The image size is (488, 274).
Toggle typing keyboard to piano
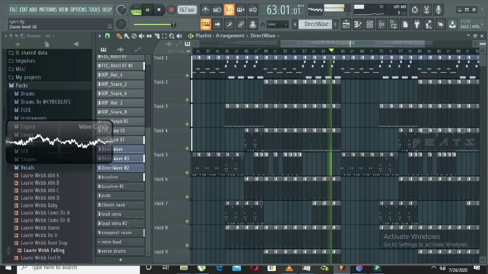click(205, 25)
